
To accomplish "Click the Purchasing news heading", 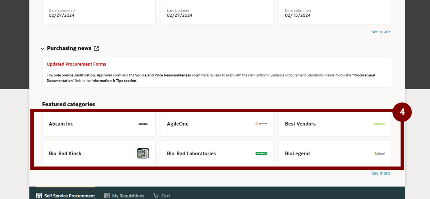I will [69, 48].
